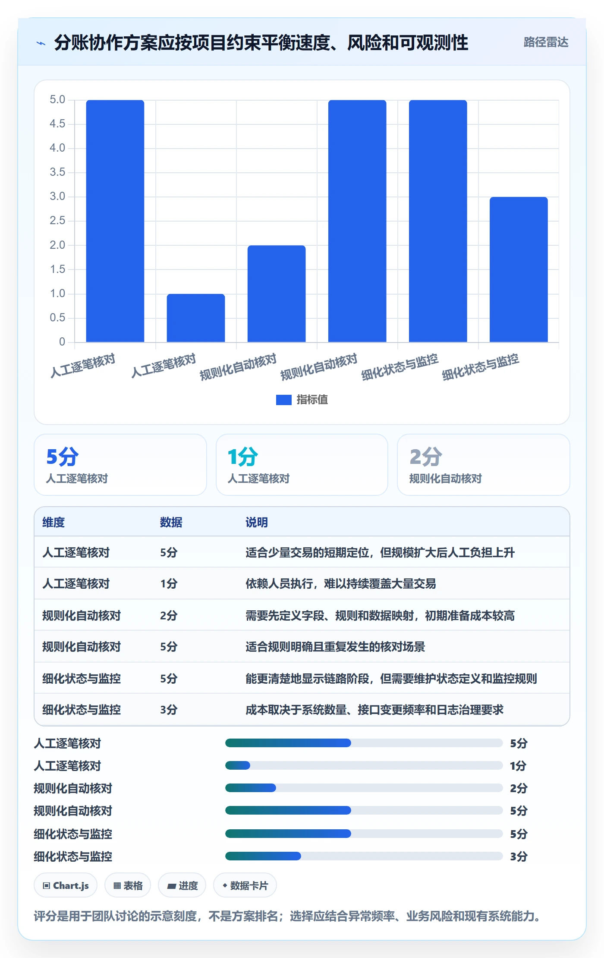Toggle the 指标值 legend color swatch

tap(283, 400)
